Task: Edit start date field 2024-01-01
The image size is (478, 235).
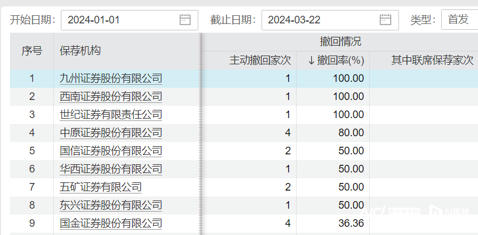Action: [129, 20]
